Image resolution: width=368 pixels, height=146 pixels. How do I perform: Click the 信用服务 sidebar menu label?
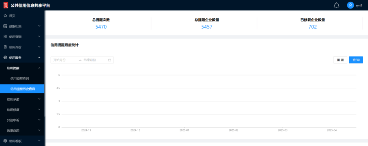pyautogui.click(x=15, y=58)
